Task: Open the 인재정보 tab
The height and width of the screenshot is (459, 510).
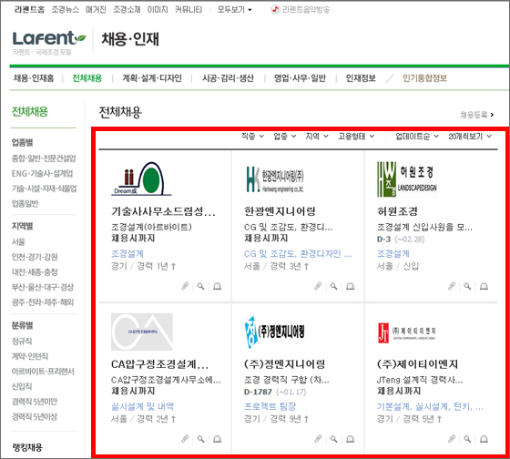Action: click(x=361, y=78)
